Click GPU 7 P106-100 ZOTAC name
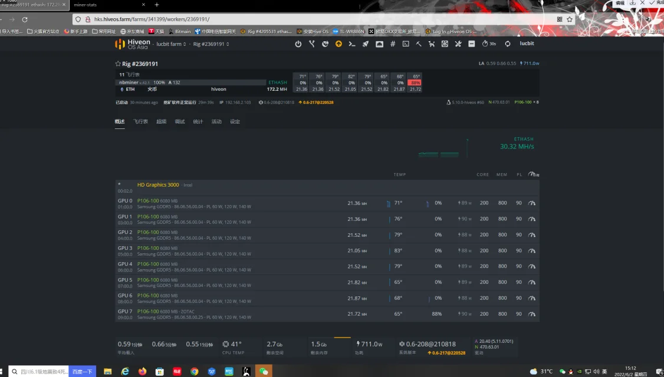664x377 pixels. pos(148,312)
